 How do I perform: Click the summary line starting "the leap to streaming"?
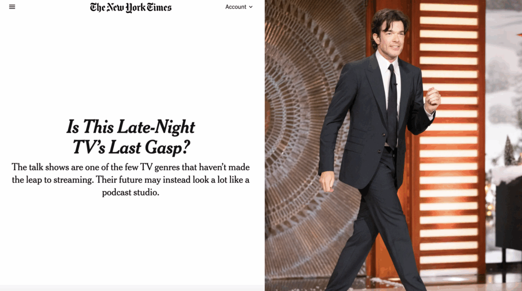tap(130, 180)
